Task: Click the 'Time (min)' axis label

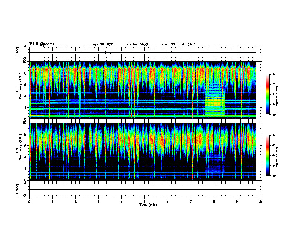Action: (148, 205)
